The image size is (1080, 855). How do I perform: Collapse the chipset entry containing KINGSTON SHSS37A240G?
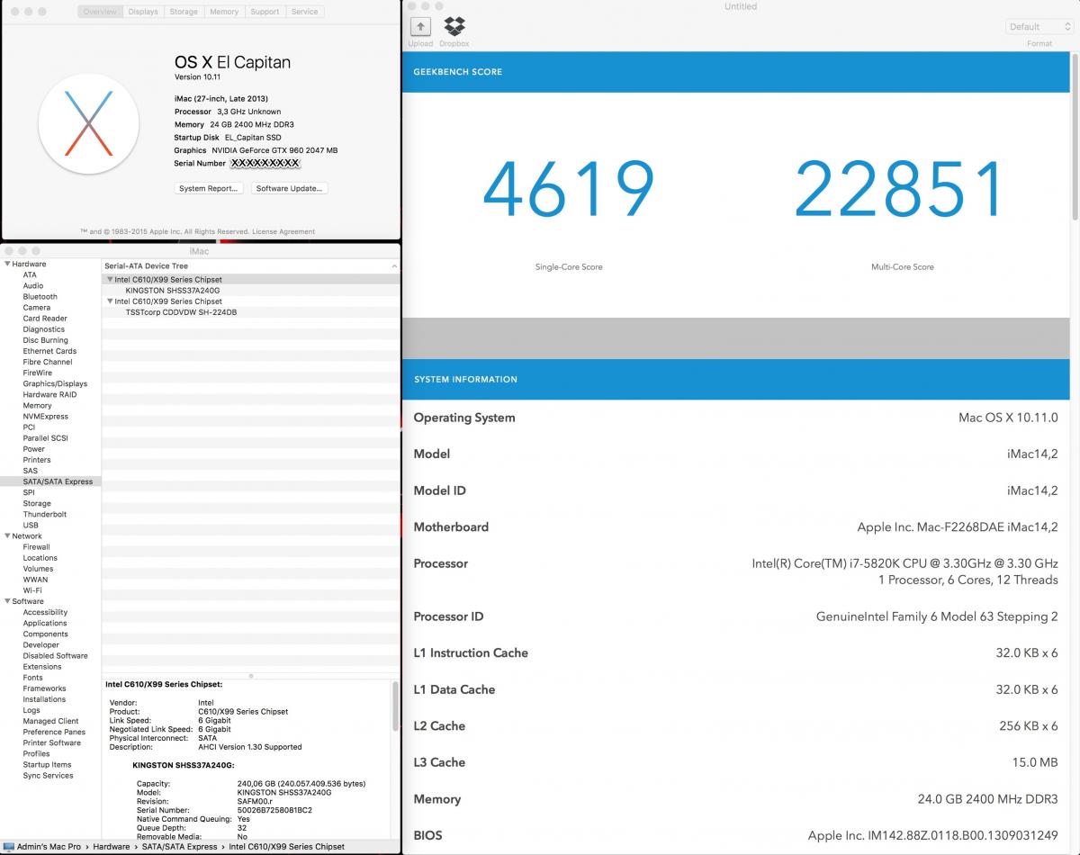(110, 280)
